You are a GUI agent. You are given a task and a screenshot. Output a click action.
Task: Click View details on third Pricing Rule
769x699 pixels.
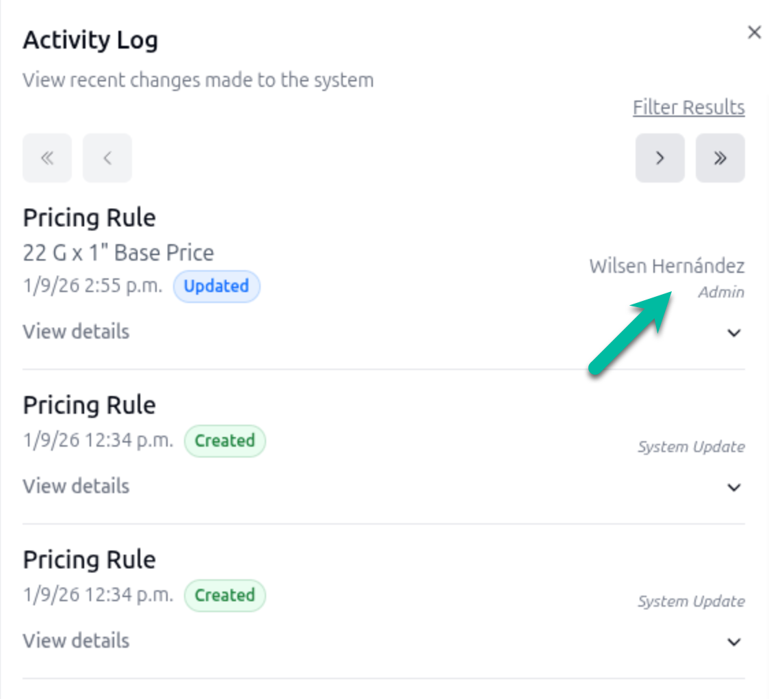pyautogui.click(x=76, y=641)
